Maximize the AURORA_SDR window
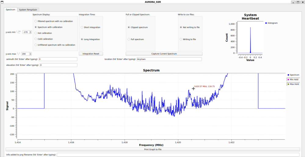 (x=298, y=2)
